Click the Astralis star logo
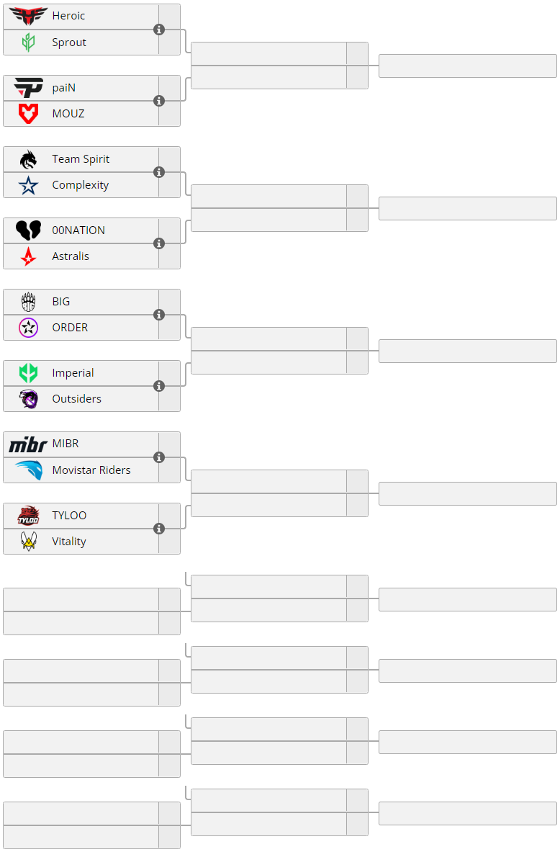Viewport: 560px width, 852px height. tap(28, 256)
